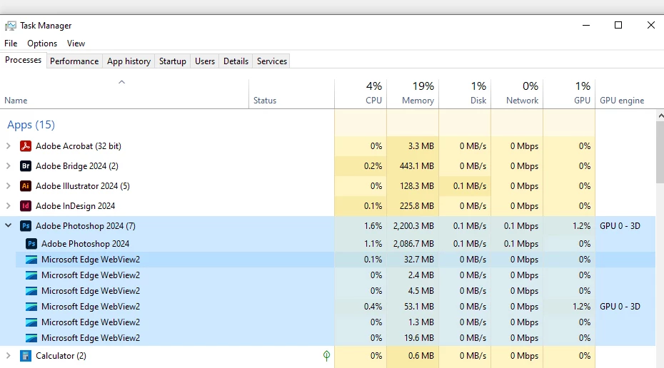
Task: Sort by the Network column header
Action: [517, 94]
